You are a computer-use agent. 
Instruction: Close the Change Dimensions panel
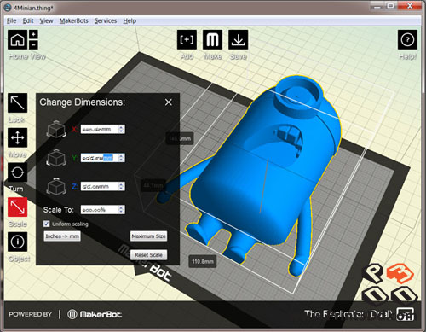coord(169,102)
